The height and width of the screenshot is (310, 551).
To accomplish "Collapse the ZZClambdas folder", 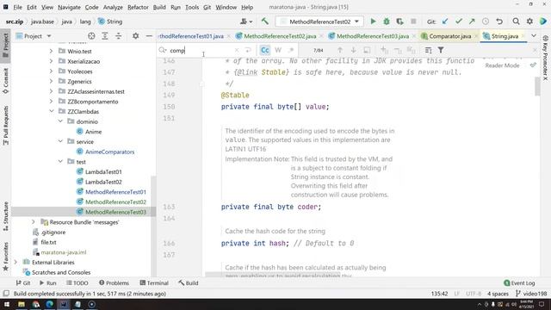I will click(x=52, y=111).
